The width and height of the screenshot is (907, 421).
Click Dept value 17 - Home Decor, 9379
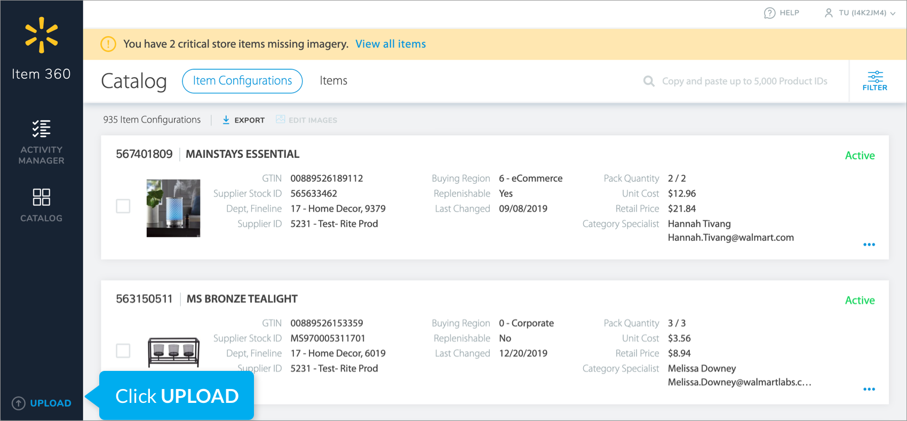[338, 209]
